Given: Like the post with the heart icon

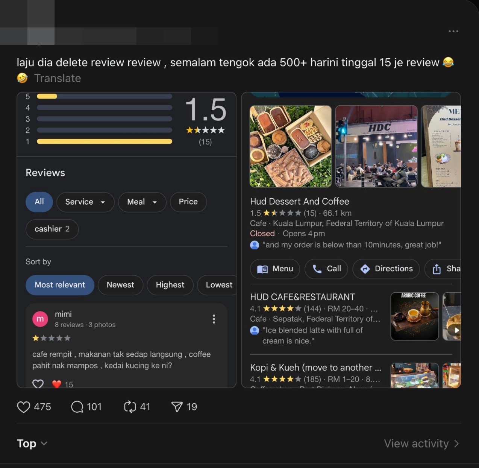Looking at the screenshot, I should [24, 407].
